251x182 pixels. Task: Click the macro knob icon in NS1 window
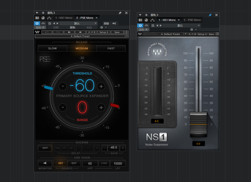coord(146,20)
